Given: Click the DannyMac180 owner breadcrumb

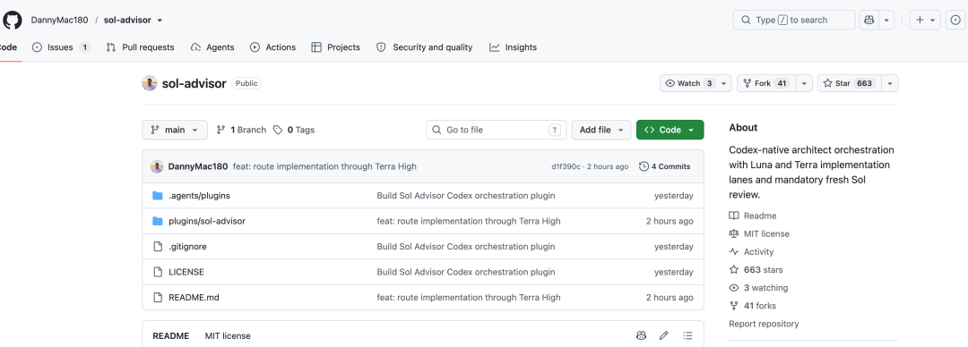Looking at the screenshot, I should (59, 20).
